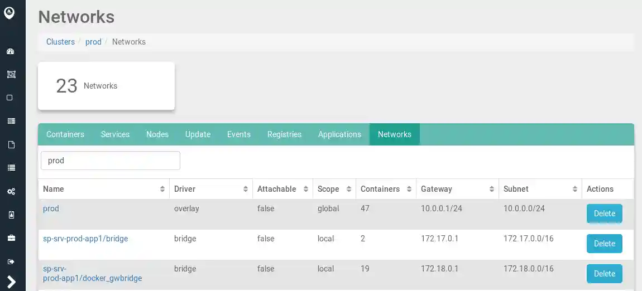Sort by Scope column arrows
The width and height of the screenshot is (642, 291).
349,189
